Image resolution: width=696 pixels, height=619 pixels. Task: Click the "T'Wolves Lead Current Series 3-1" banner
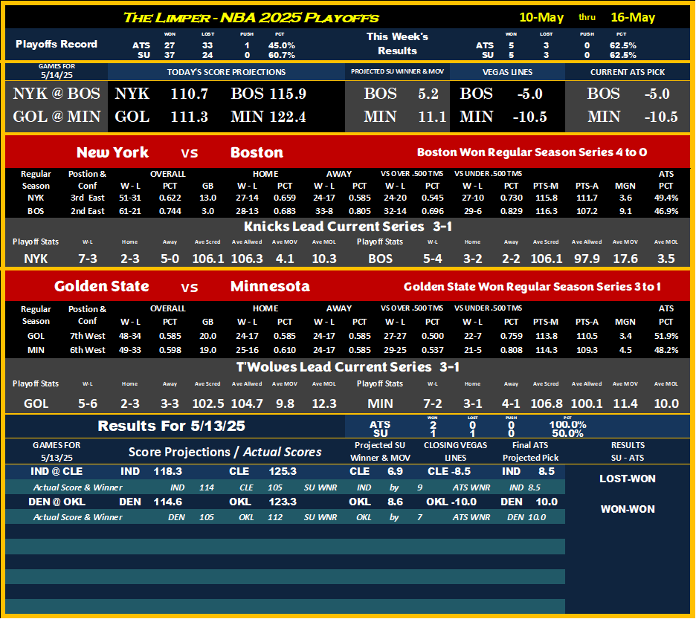pyautogui.click(x=347, y=367)
